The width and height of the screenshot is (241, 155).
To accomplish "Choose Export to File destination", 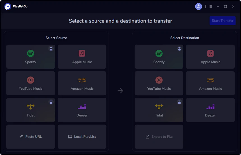I will [x=159, y=137].
